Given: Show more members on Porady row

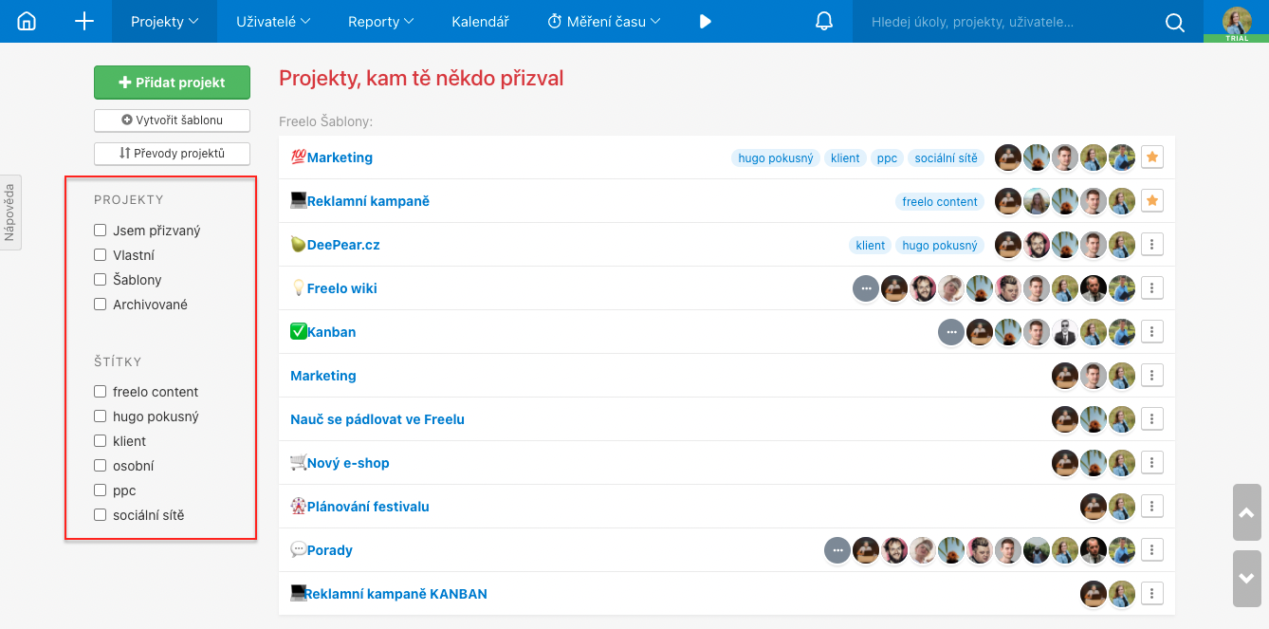Looking at the screenshot, I should [x=837, y=550].
